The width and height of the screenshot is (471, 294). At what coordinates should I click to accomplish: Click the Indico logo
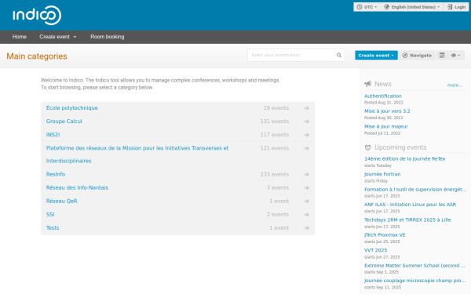point(37,15)
